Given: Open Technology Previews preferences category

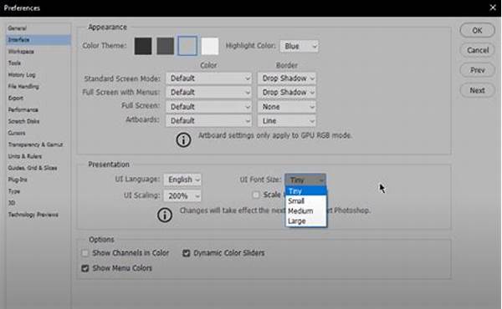Looking at the screenshot, I should pyautogui.click(x=33, y=215).
